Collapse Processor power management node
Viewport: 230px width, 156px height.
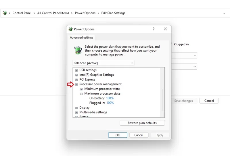(x=76, y=84)
